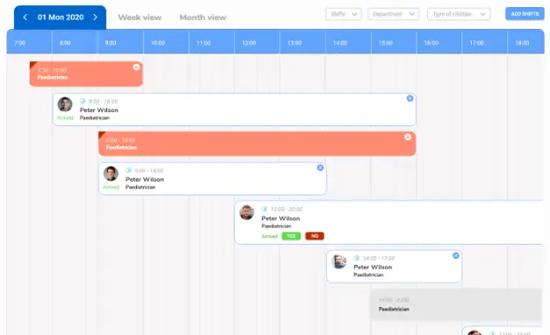Click Arrived status under 9:00 - 14:00 shift avatar

(x=111, y=188)
